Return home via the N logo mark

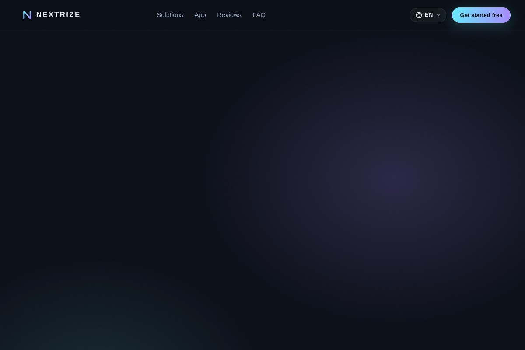click(27, 15)
